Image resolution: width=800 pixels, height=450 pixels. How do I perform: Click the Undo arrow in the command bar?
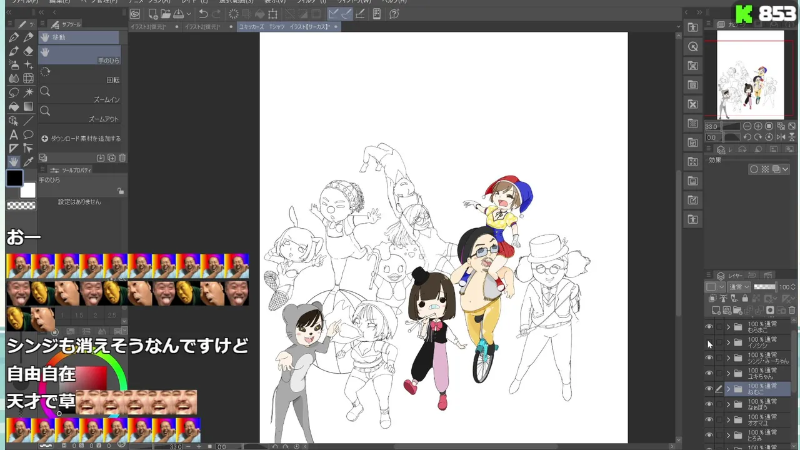click(x=203, y=14)
